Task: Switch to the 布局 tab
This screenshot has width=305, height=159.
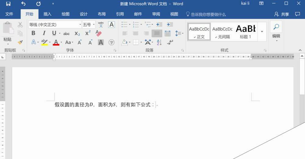Action: (102, 14)
